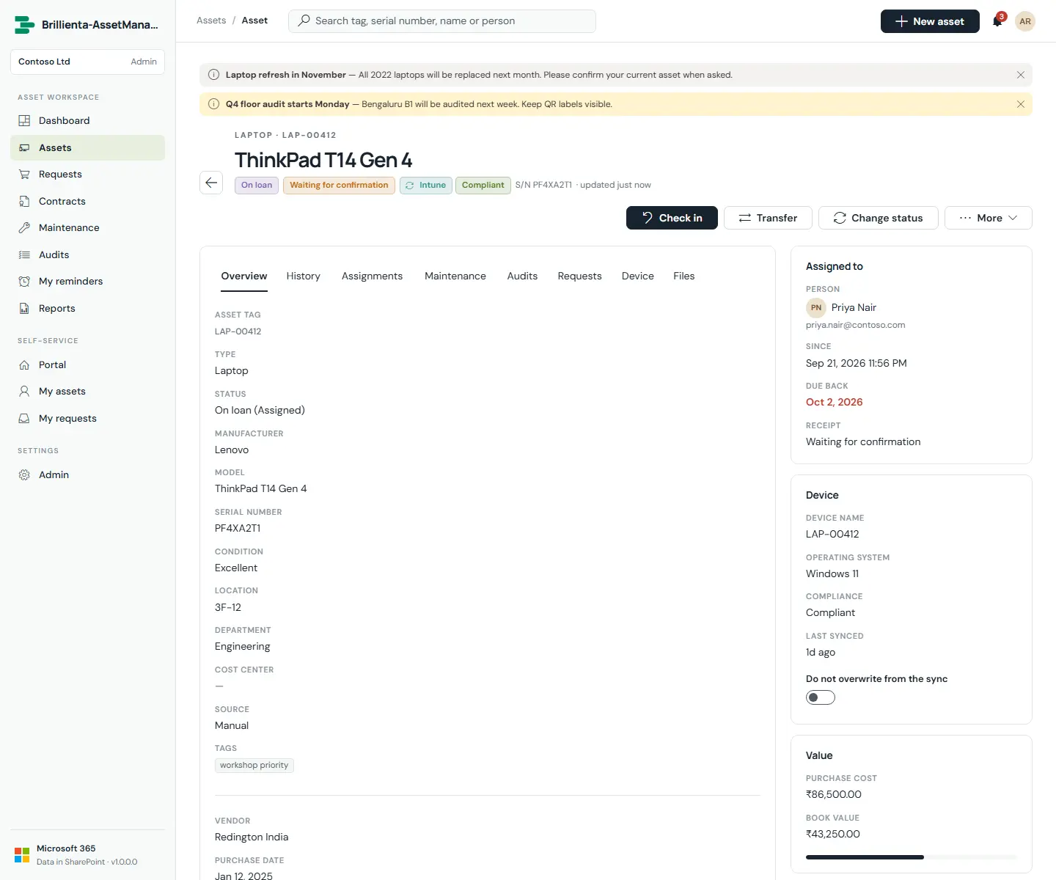Click the workshop priority tag
This screenshot has width=1056, height=880.
point(254,765)
